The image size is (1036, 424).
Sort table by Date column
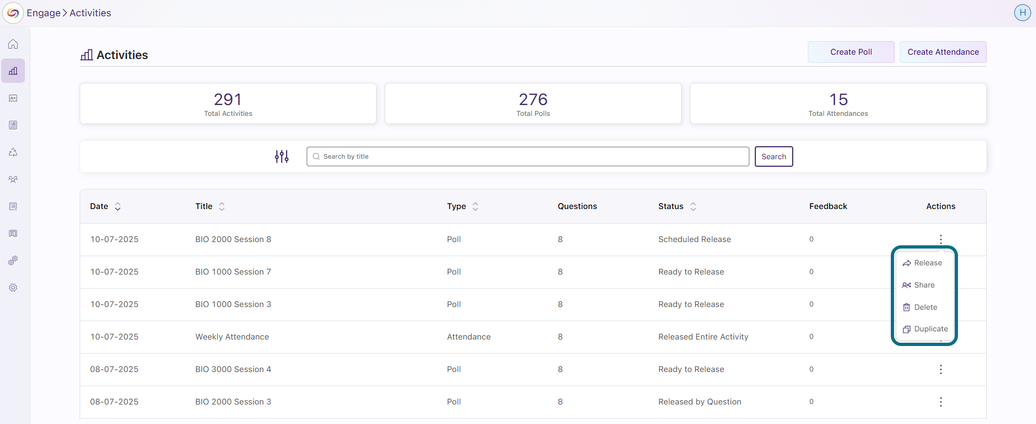pos(118,206)
